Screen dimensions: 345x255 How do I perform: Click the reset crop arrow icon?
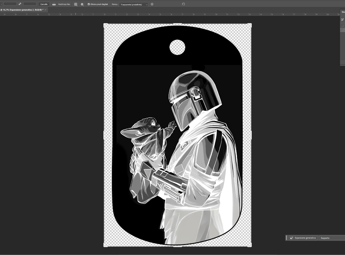point(183,4)
